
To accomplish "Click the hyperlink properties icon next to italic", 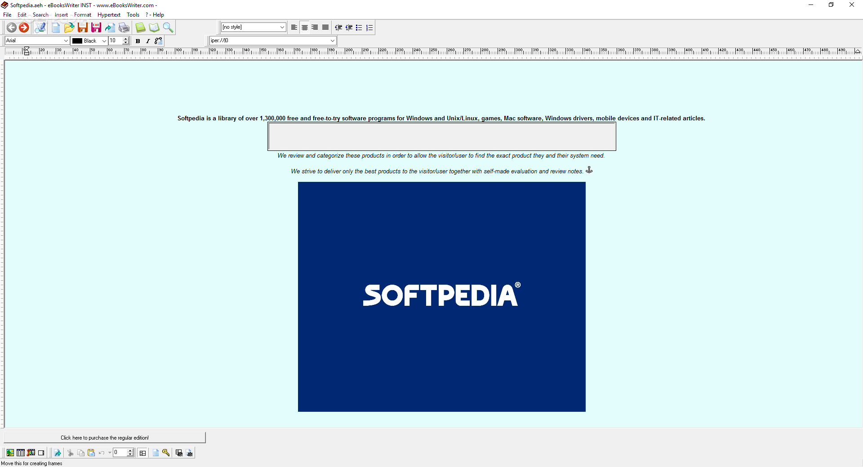I will coord(158,41).
